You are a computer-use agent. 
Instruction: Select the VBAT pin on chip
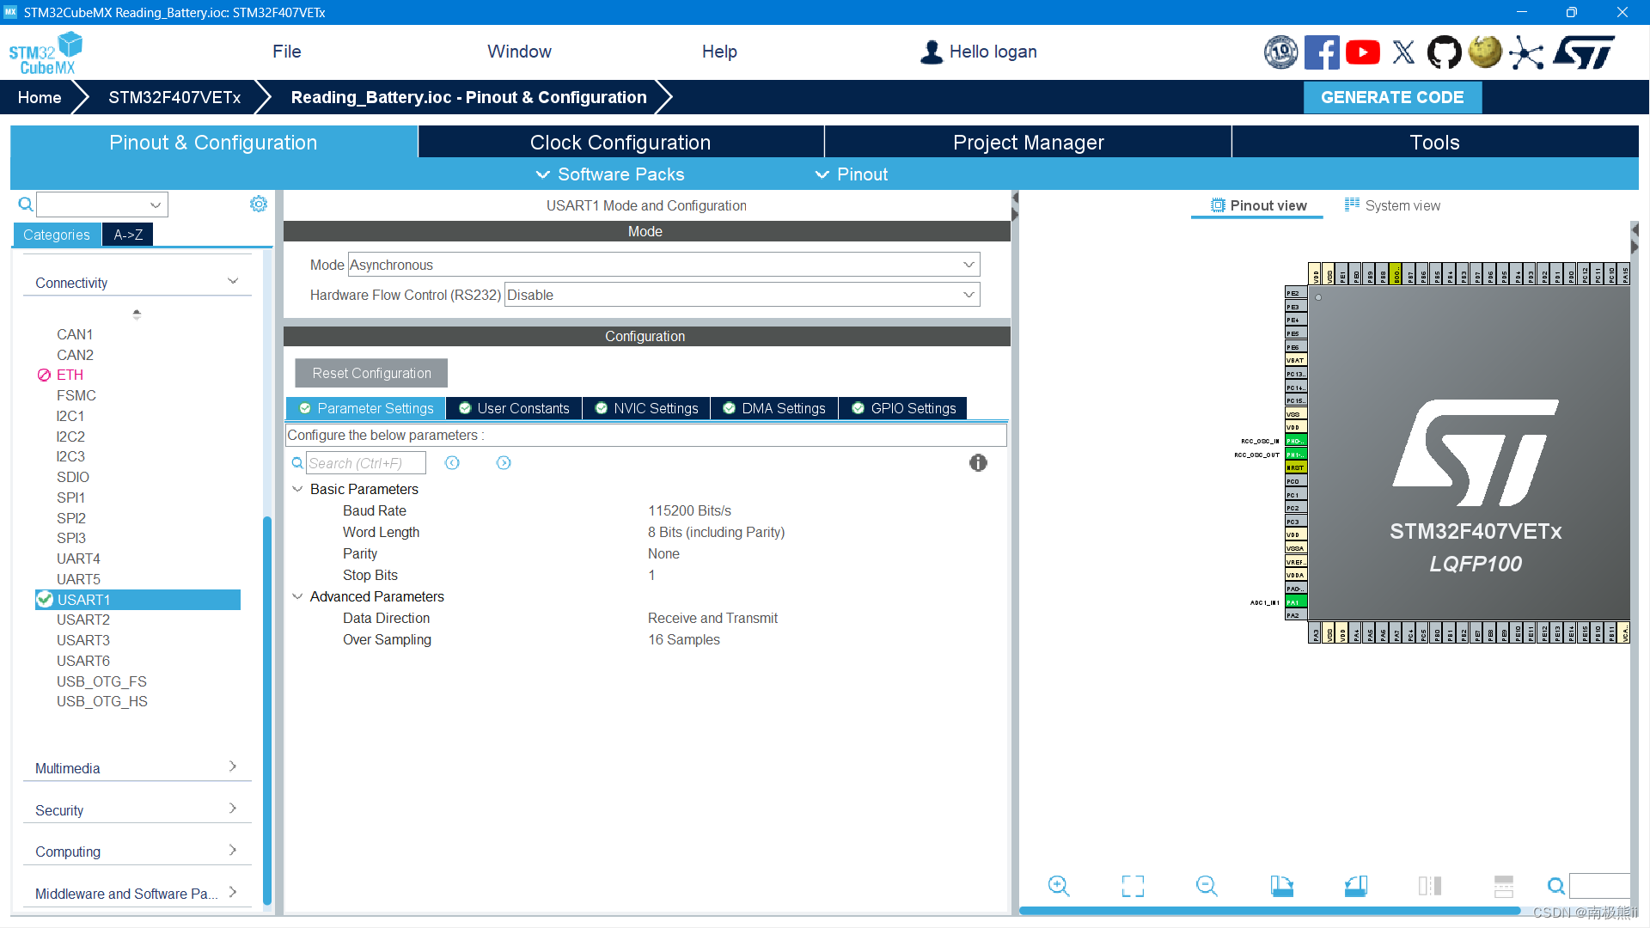[1296, 360]
